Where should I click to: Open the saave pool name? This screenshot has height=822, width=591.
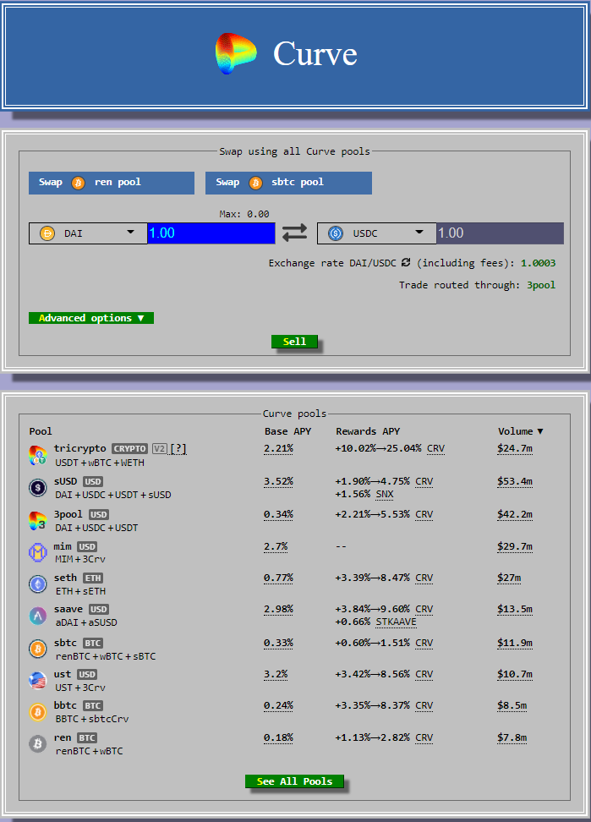tap(68, 609)
